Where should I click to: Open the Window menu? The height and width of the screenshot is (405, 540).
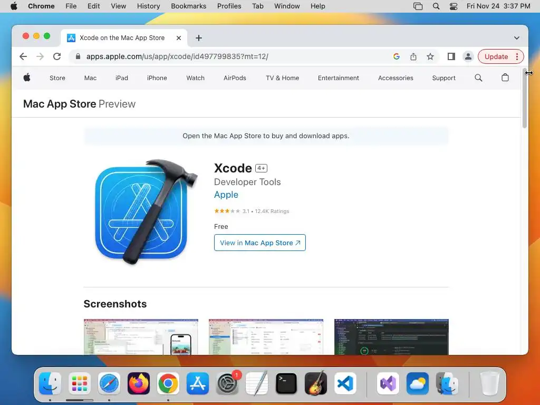287,6
